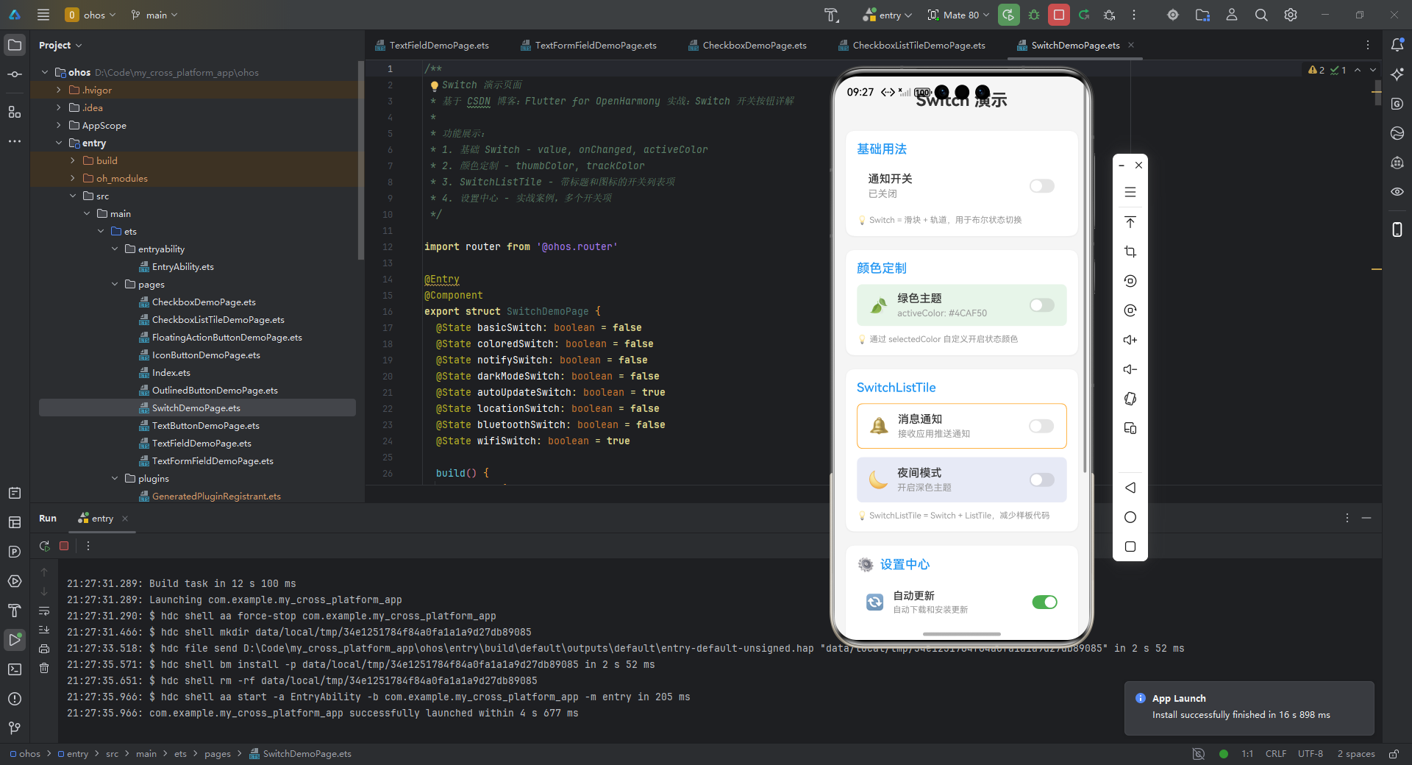
Task: Switch to TextFormFieldDemoPage.ets tab
Action: coord(589,45)
